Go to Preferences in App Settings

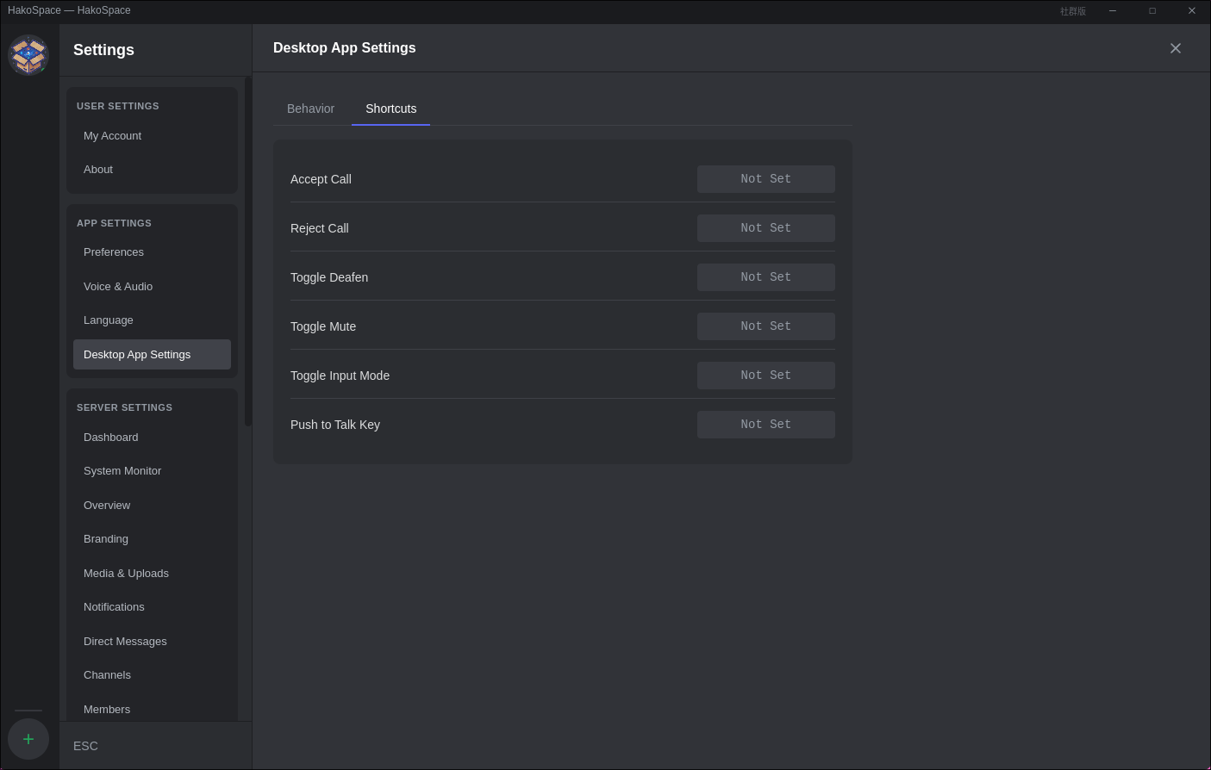pyautogui.click(x=114, y=252)
